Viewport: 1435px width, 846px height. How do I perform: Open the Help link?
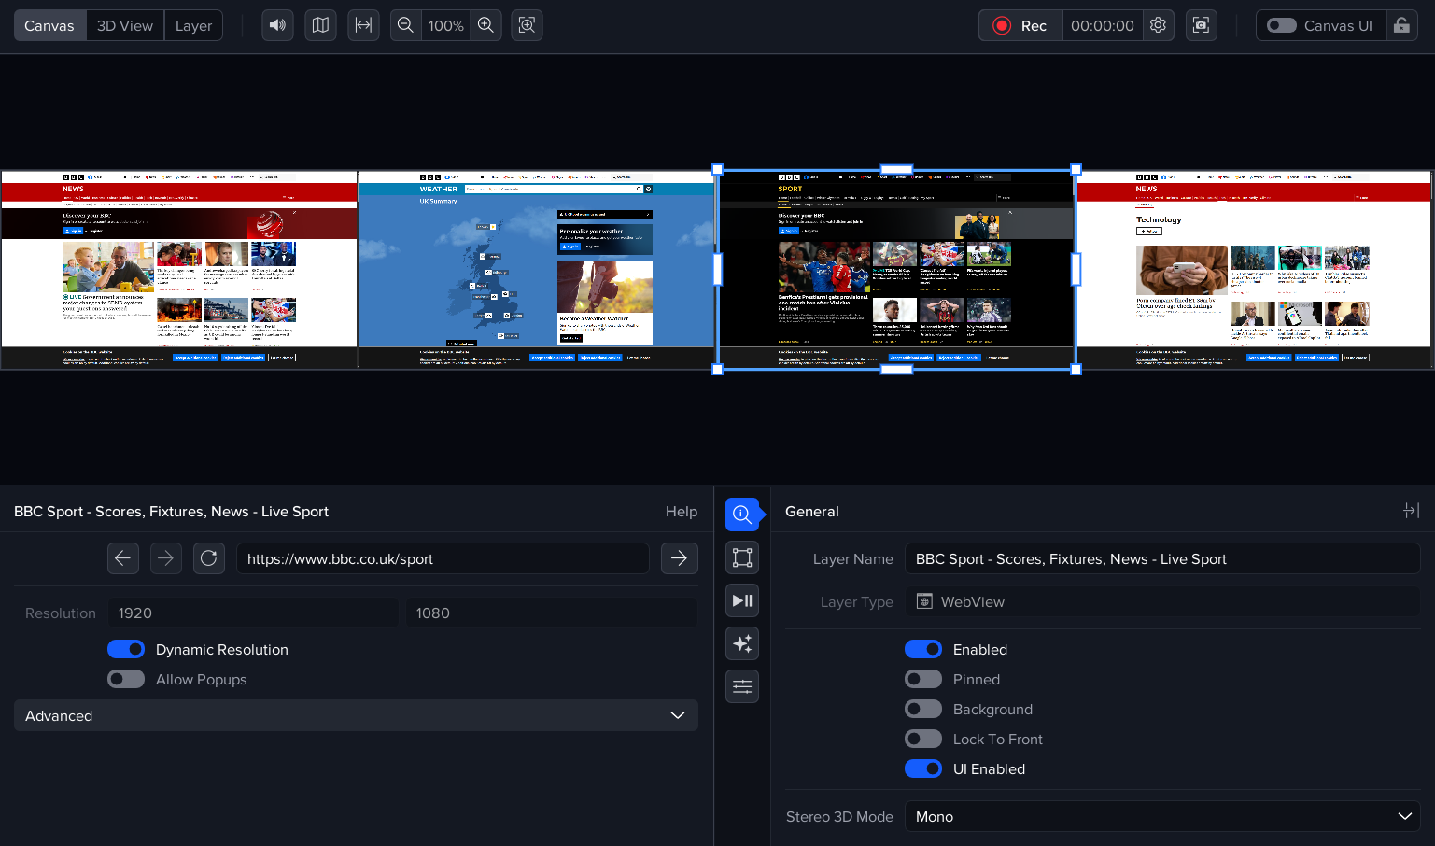[681, 511]
